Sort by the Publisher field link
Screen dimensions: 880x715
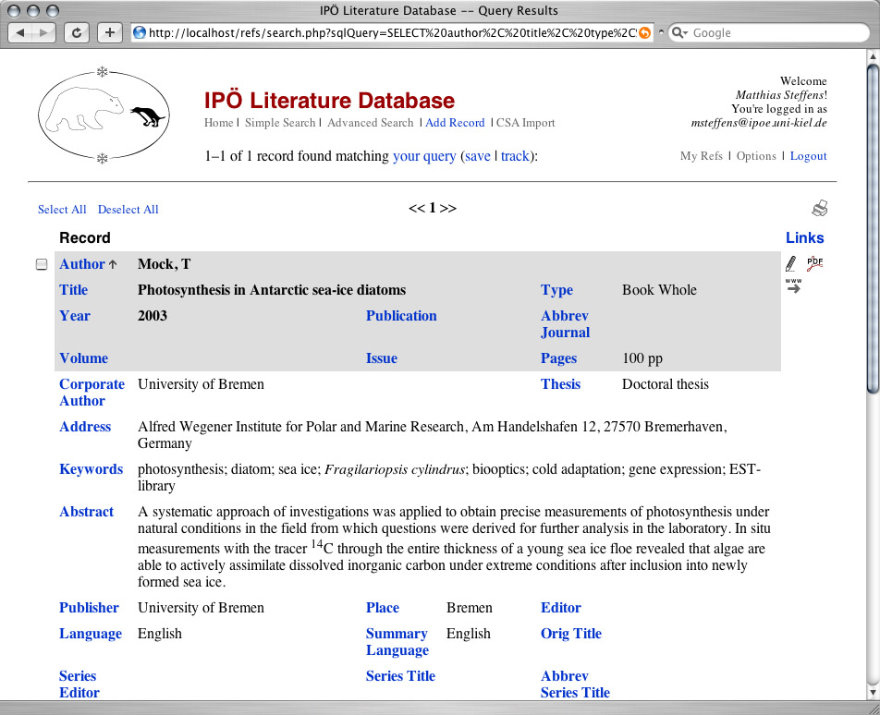(x=90, y=608)
